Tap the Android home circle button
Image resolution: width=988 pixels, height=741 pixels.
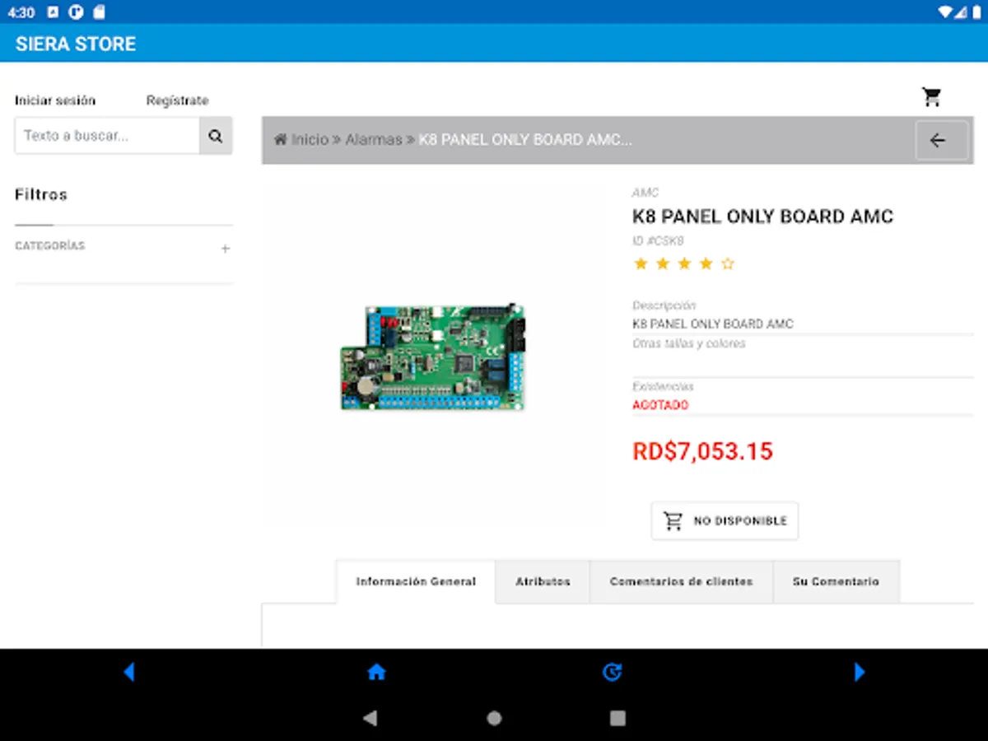tap(494, 718)
